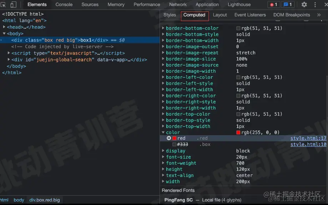
Task: Expand the script element node
Action: coord(9,53)
